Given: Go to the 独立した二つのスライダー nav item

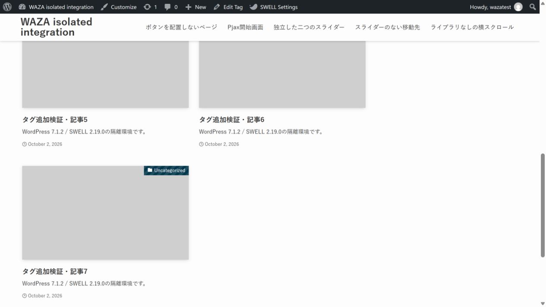Looking at the screenshot, I should [x=309, y=27].
